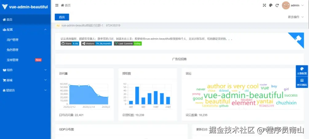Click the first data point on 访问量 chart

[69, 85]
